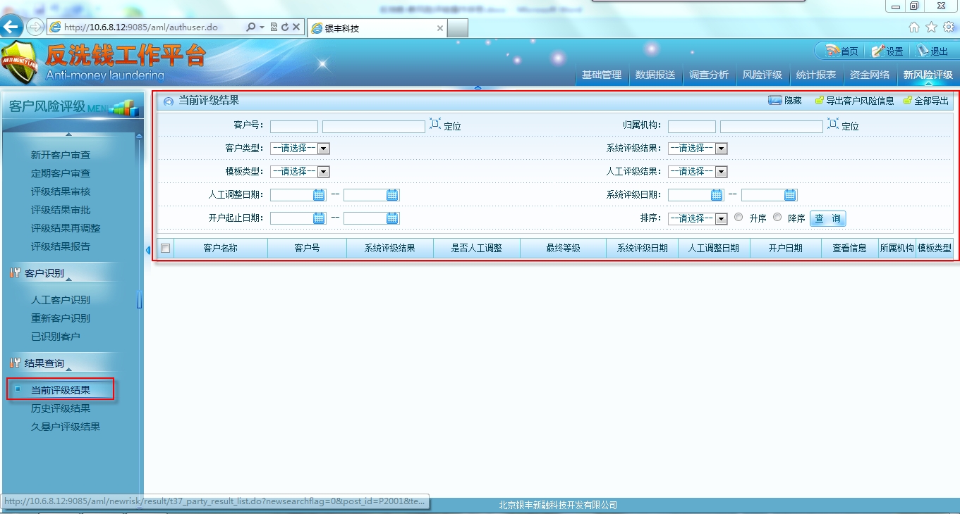Viewport: 960px width, 514px height.
Task: Tick the select-all checkbox in table header
Action: click(x=166, y=248)
